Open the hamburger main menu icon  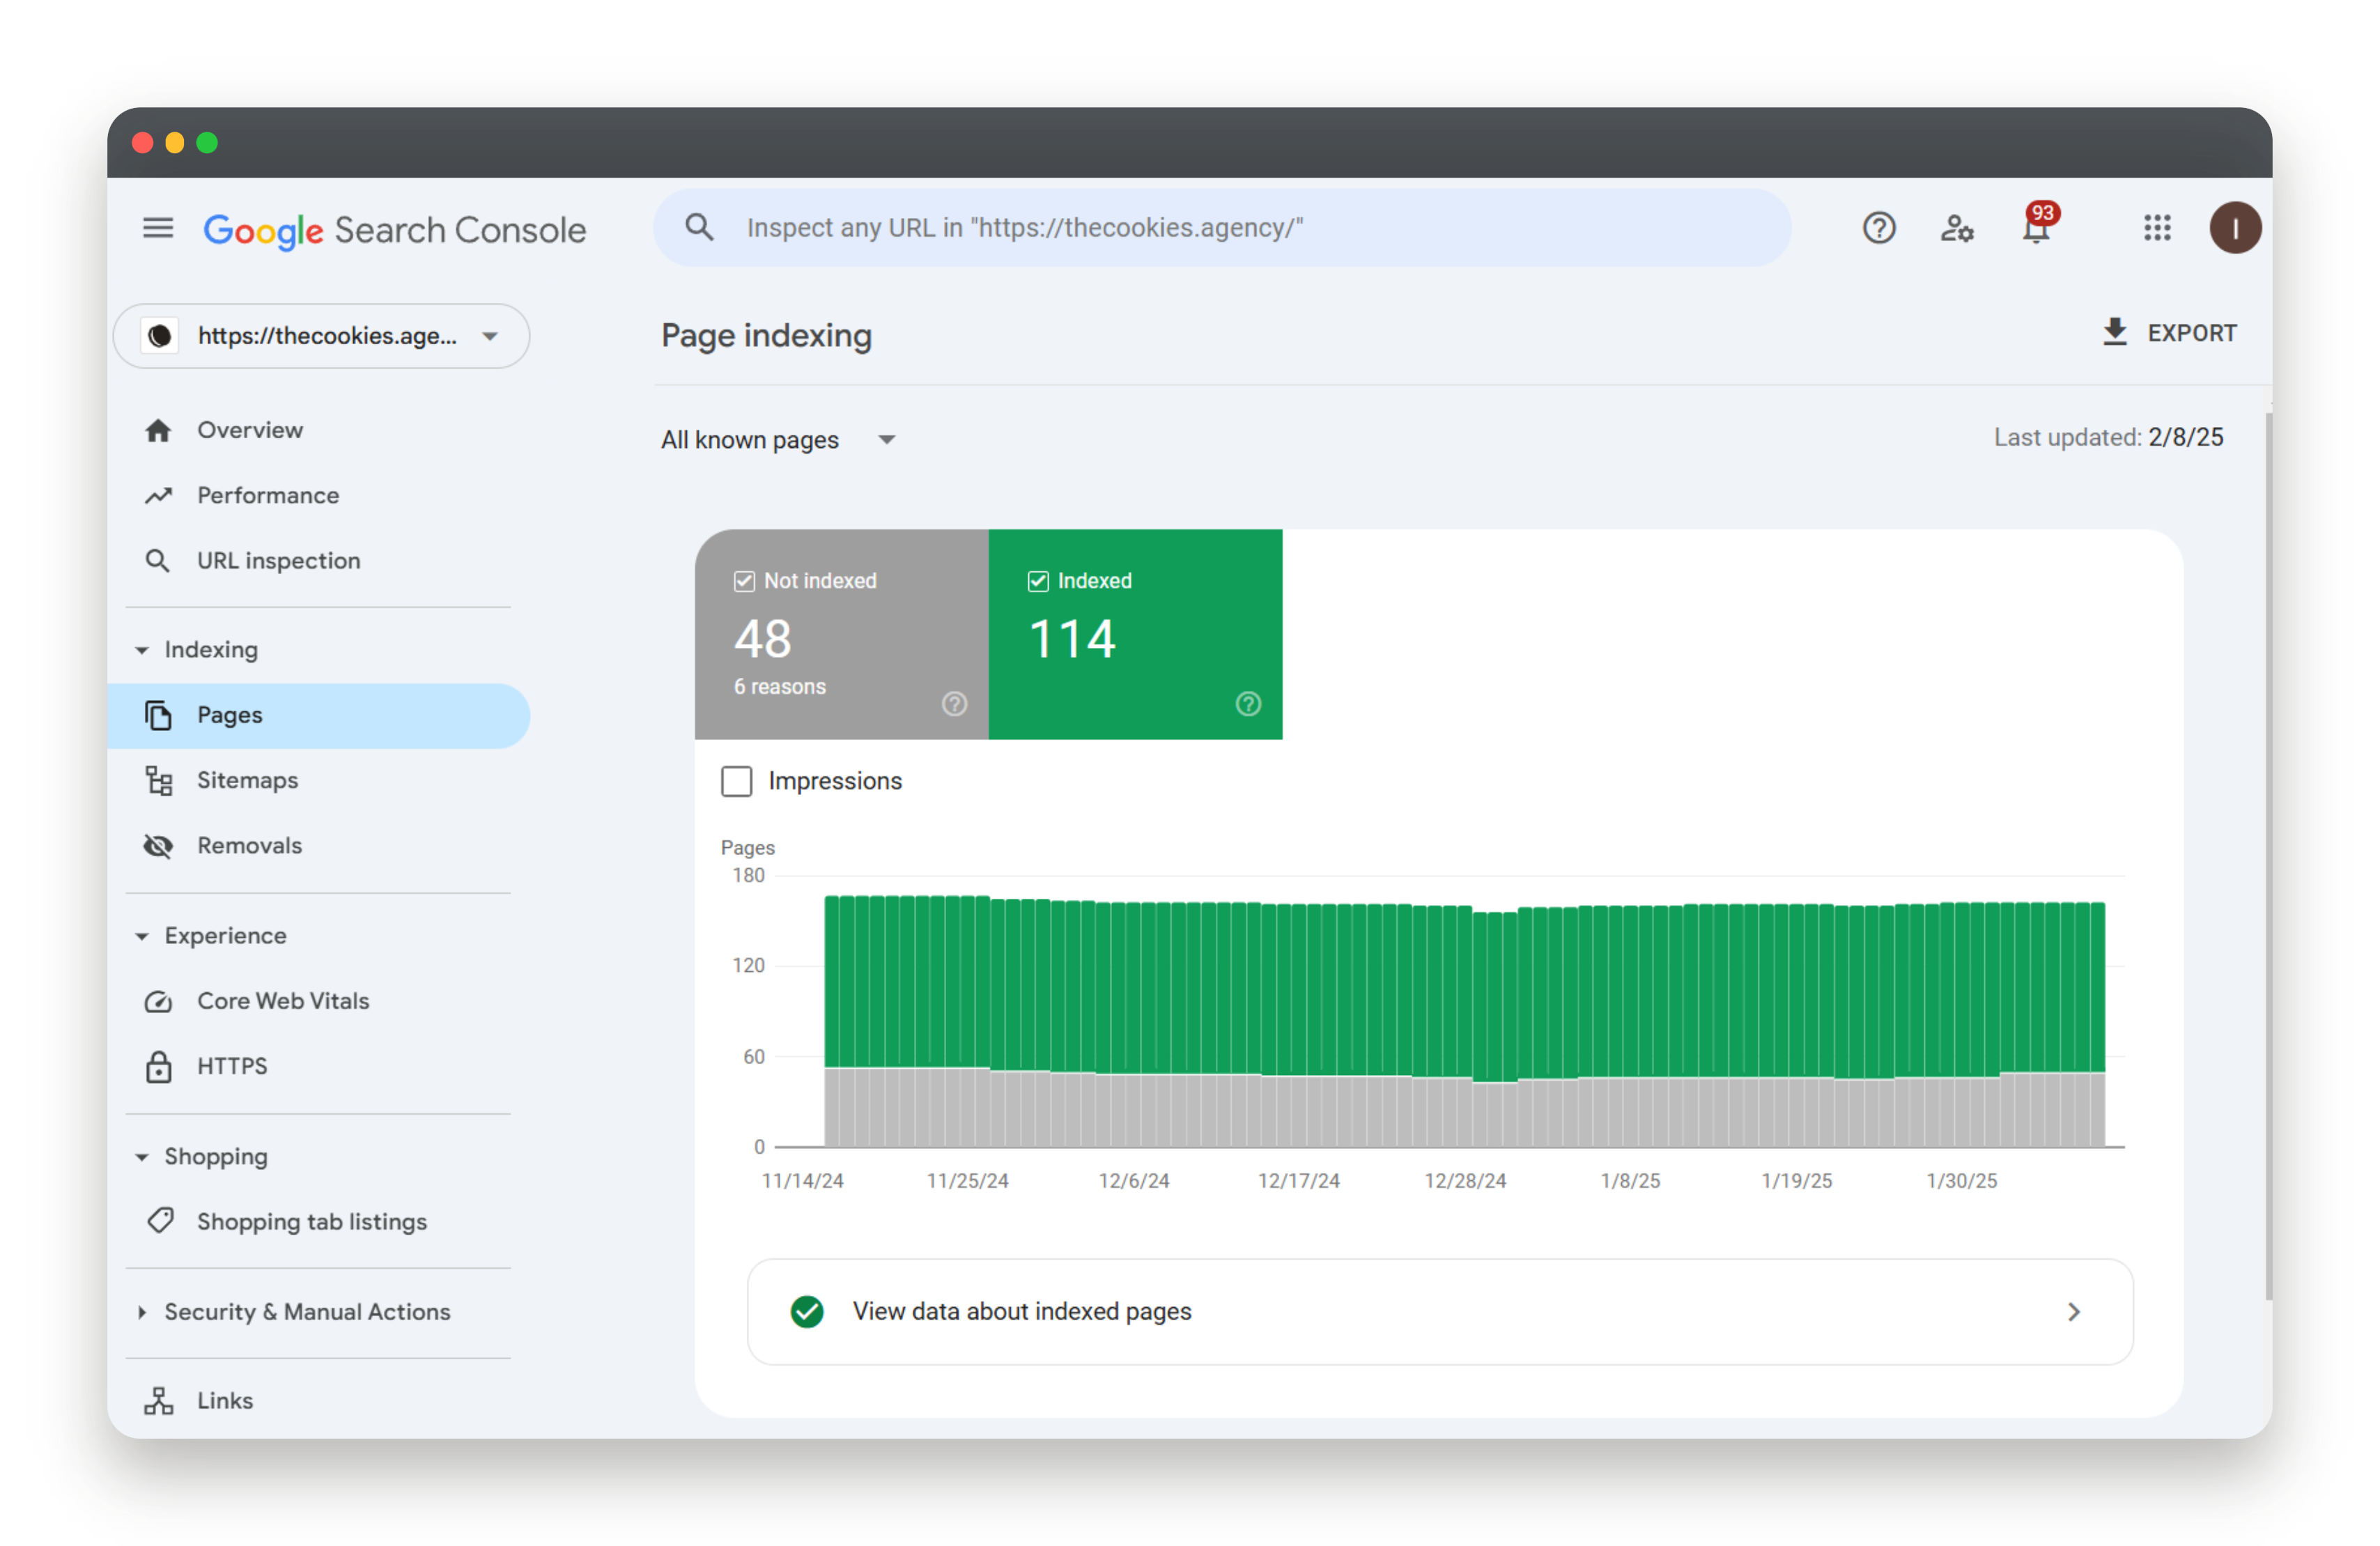pyautogui.click(x=158, y=229)
